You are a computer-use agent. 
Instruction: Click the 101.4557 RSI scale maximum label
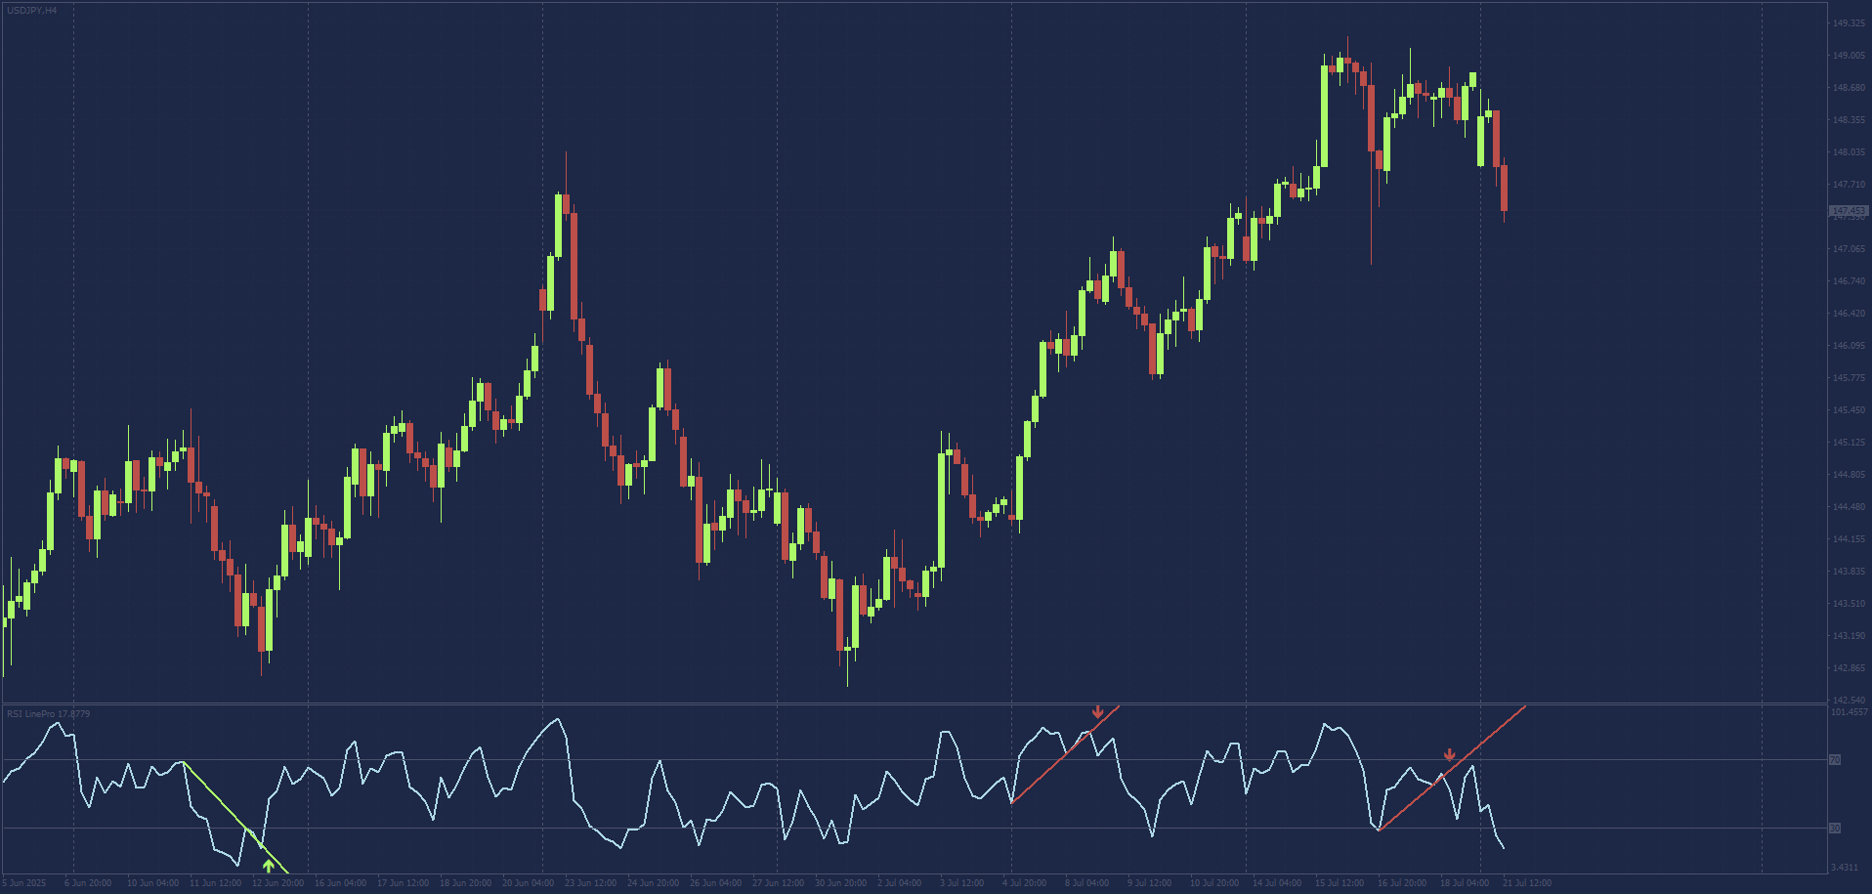coord(1849,712)
